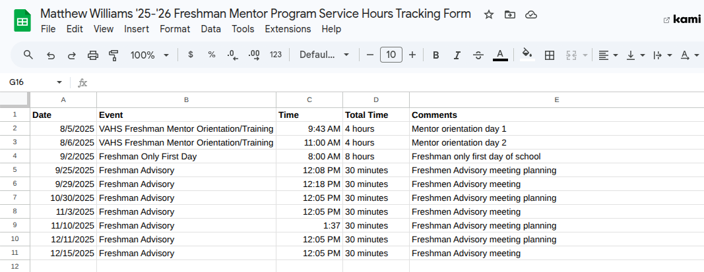Click the borders grid icon
Viewport: 704px width, 272px height.
click(549, 55)
